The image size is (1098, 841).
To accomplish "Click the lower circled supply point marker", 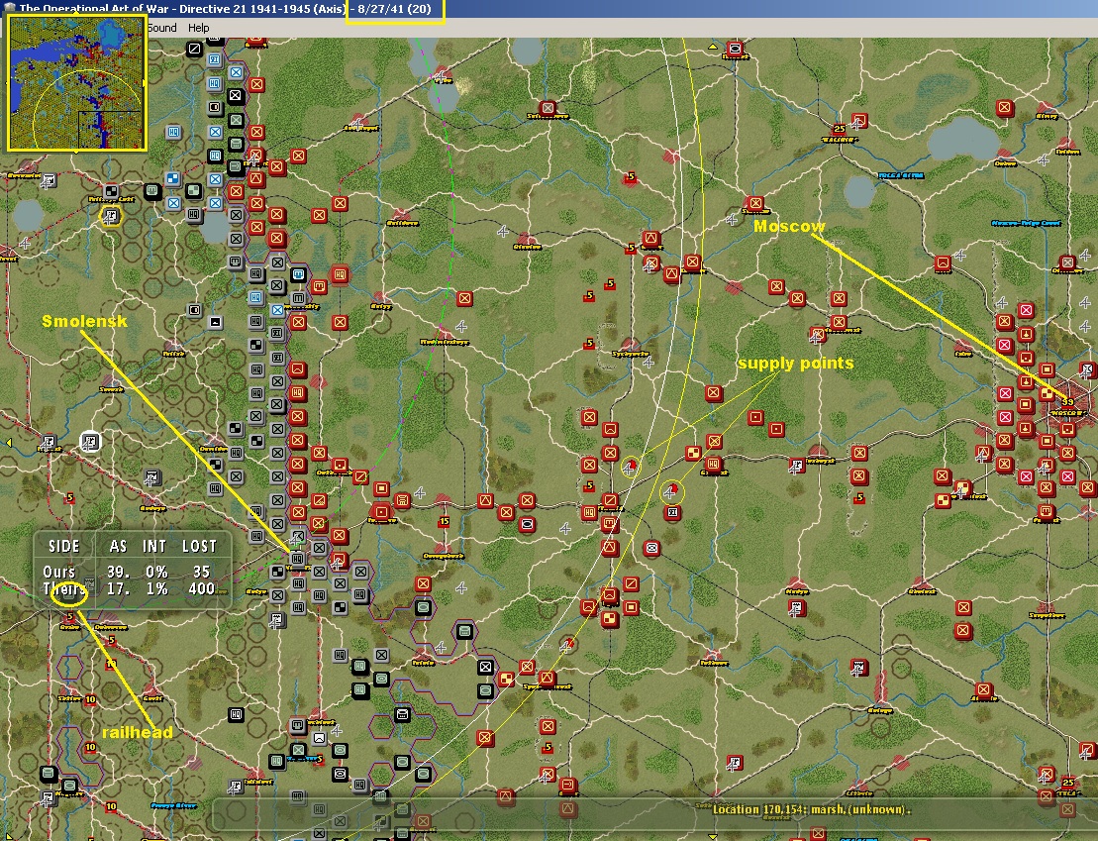I will (671, 490).
